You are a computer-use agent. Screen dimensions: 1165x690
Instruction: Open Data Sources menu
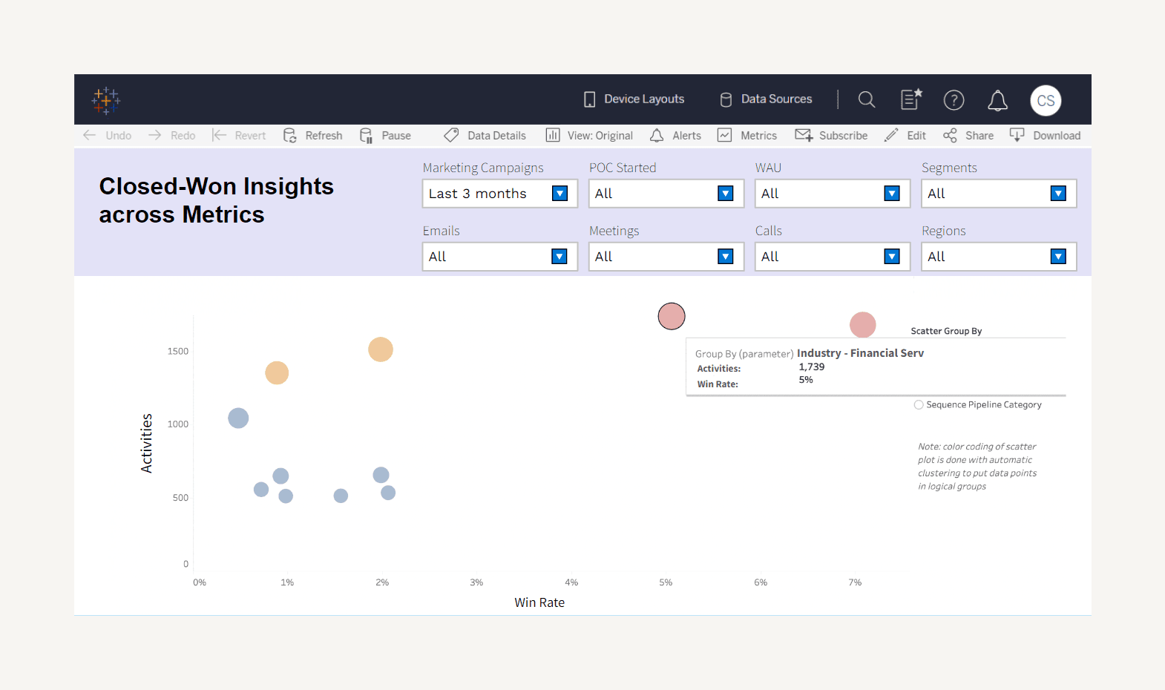click(x=767, y=99)
